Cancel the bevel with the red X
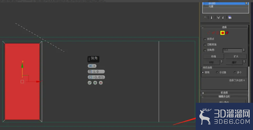 tap(101, 83)
